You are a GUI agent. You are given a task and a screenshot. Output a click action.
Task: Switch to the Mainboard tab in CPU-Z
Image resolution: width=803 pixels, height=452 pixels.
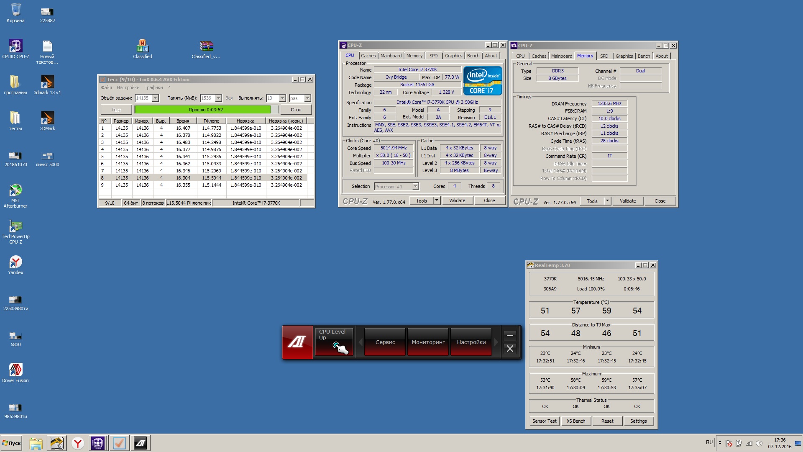point(391,56)
